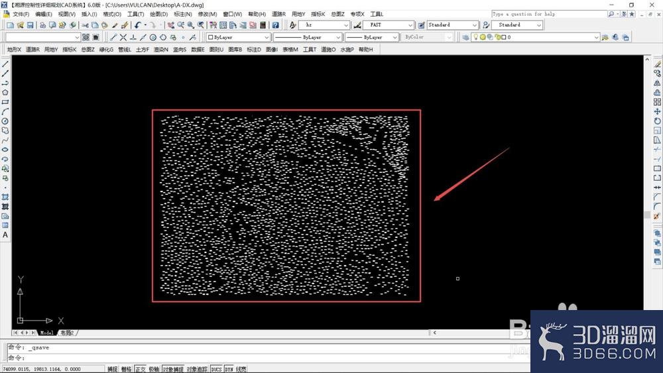Open the ByLayer color control dropdown
Screen dimensions: 663x373
(x=267, y=37)
